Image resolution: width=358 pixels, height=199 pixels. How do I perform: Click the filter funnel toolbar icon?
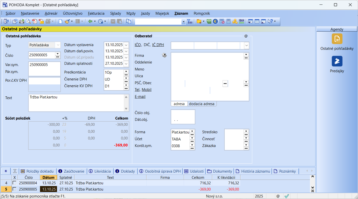point(189,21)
